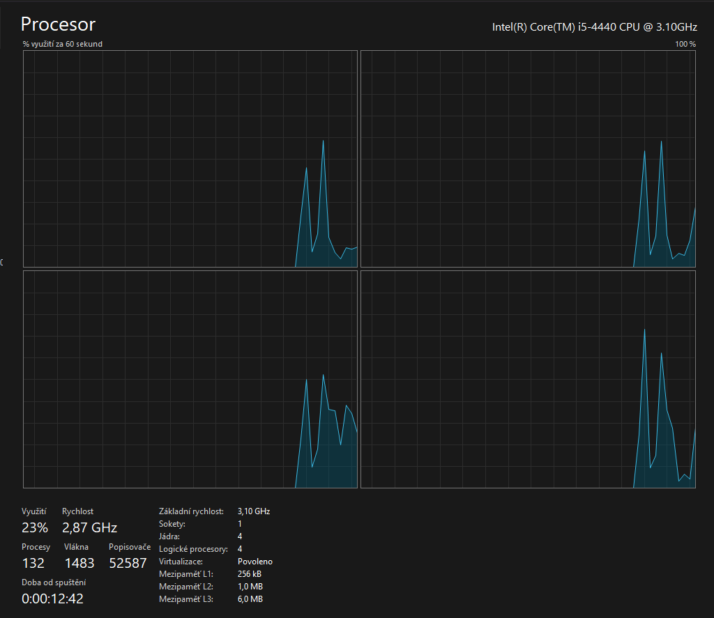Select the bottom-right CPU core usage graph
This screenshot has width=714, height=618.
click(528, 380)
